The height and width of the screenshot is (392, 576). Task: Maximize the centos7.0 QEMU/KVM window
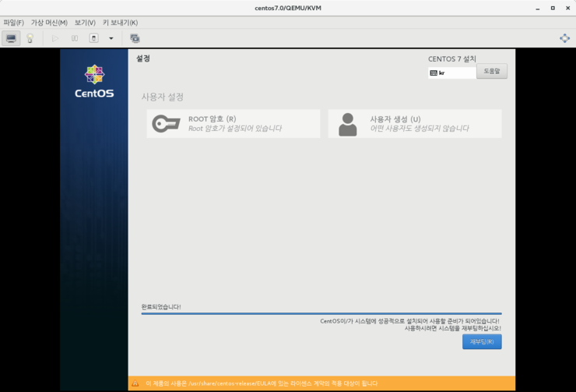[553, 8]
